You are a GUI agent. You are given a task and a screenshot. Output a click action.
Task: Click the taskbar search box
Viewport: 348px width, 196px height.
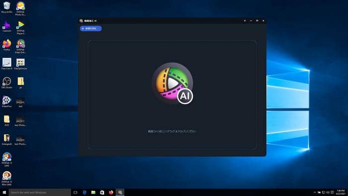(x=40, y=192)
